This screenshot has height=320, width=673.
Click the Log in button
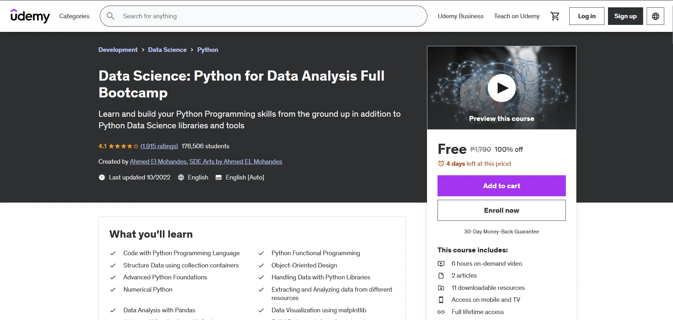tap(587, 16)
